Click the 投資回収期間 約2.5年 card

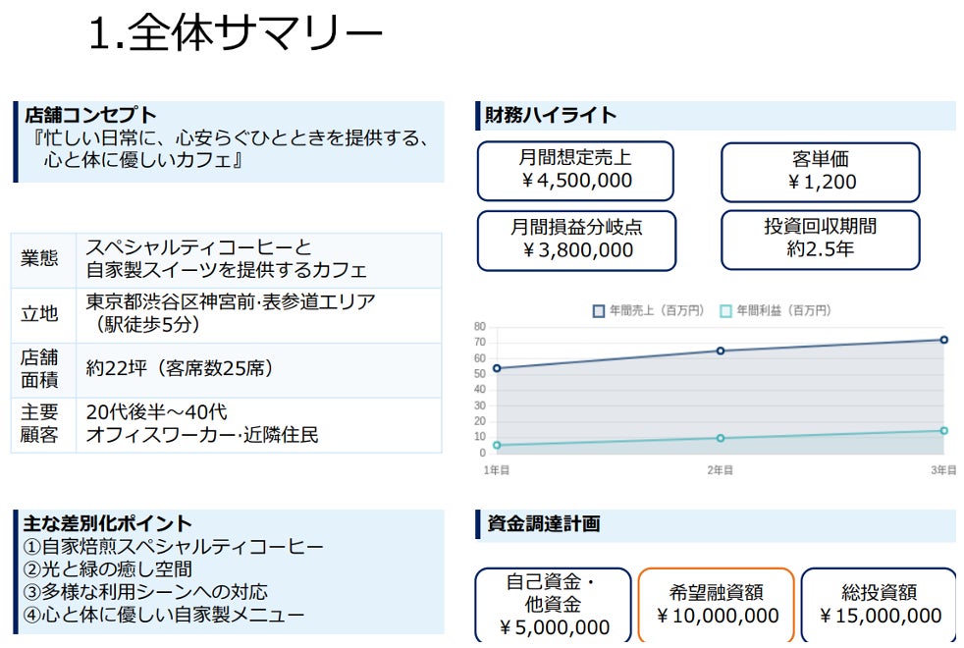tap(821, 239)
